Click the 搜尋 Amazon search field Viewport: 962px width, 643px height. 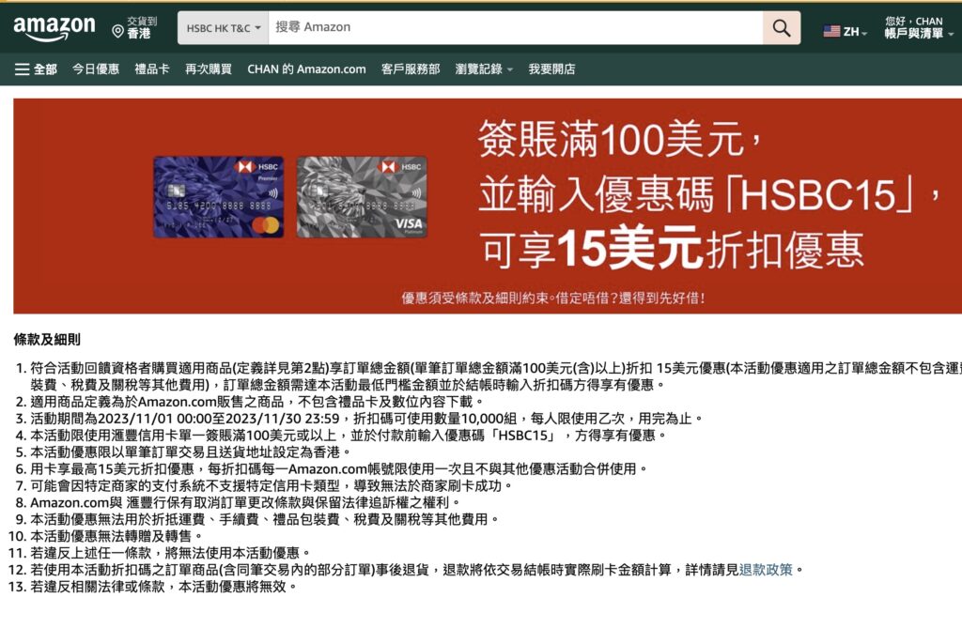click(x=516, y=27)
